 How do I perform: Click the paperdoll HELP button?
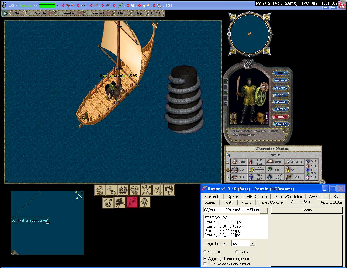point(281,73)
